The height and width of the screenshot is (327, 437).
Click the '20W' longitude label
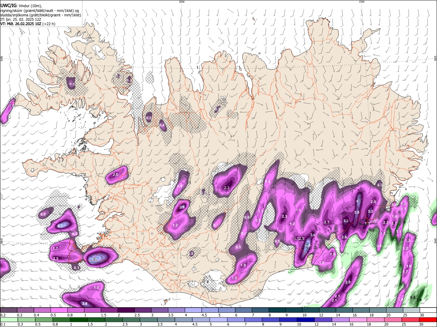tap(182, 2)
